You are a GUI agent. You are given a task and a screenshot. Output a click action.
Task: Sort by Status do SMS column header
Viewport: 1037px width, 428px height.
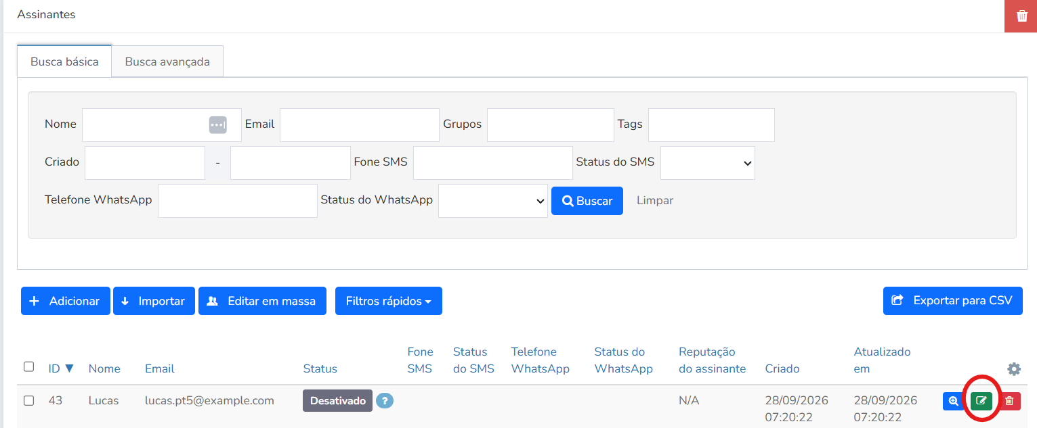point(473,360)
